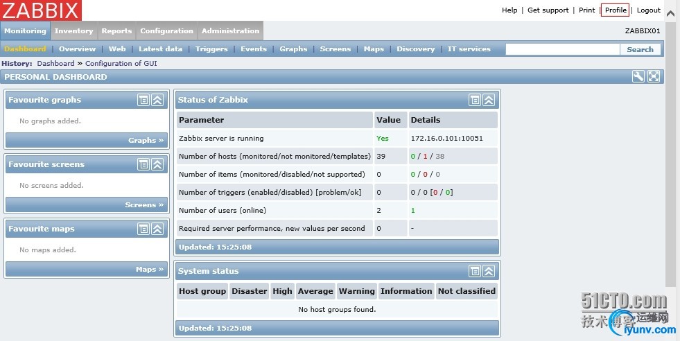Collapse the Favourite screens widget
Image resolution: width=680 pixels, height=341 pixels.
click(x=157, y=164)
